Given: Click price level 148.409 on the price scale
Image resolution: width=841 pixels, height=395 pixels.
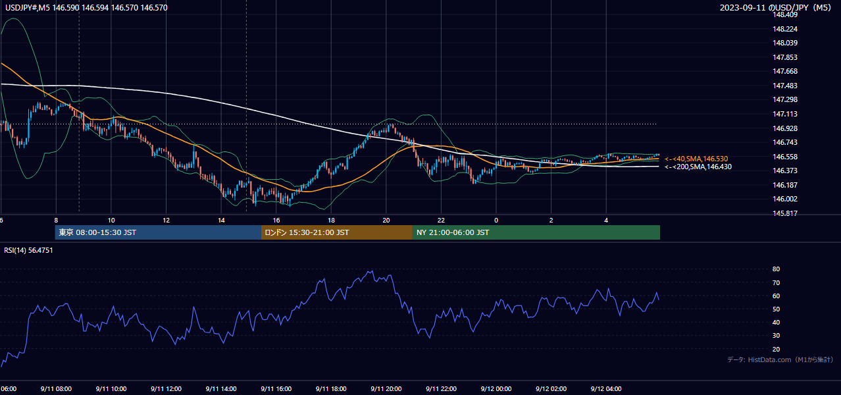Looking at the screenshot, I should 786,14.
